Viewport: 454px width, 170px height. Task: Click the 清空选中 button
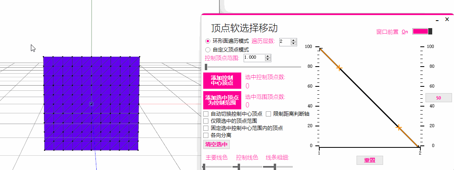(x=216, y=145)
